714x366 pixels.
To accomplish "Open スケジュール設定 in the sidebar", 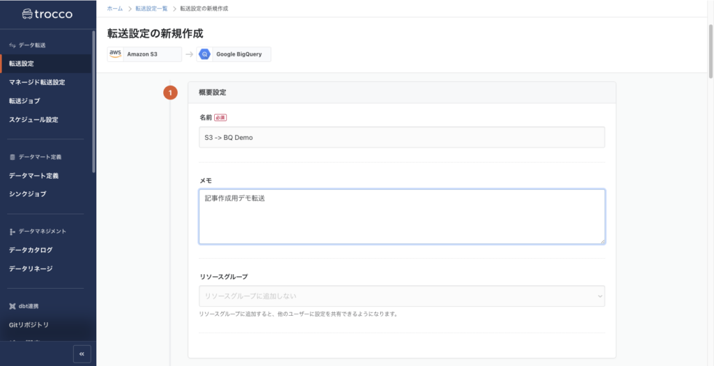I will click(33, 120).
